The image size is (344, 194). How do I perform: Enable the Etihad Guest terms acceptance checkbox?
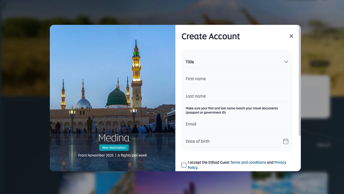coord(183,165)
